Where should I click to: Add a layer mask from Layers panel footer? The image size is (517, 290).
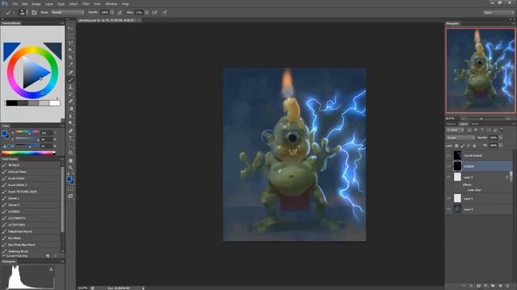(479, 287)
